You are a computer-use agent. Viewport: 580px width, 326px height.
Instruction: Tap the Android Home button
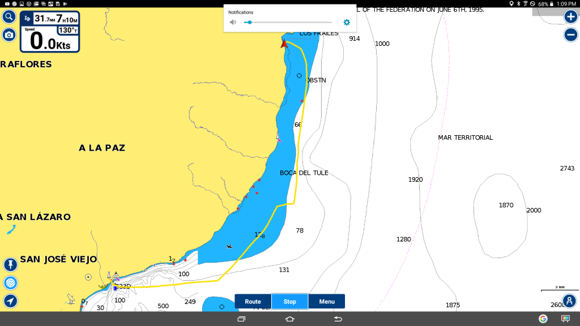pyautogui.click(x=290, y=319)
